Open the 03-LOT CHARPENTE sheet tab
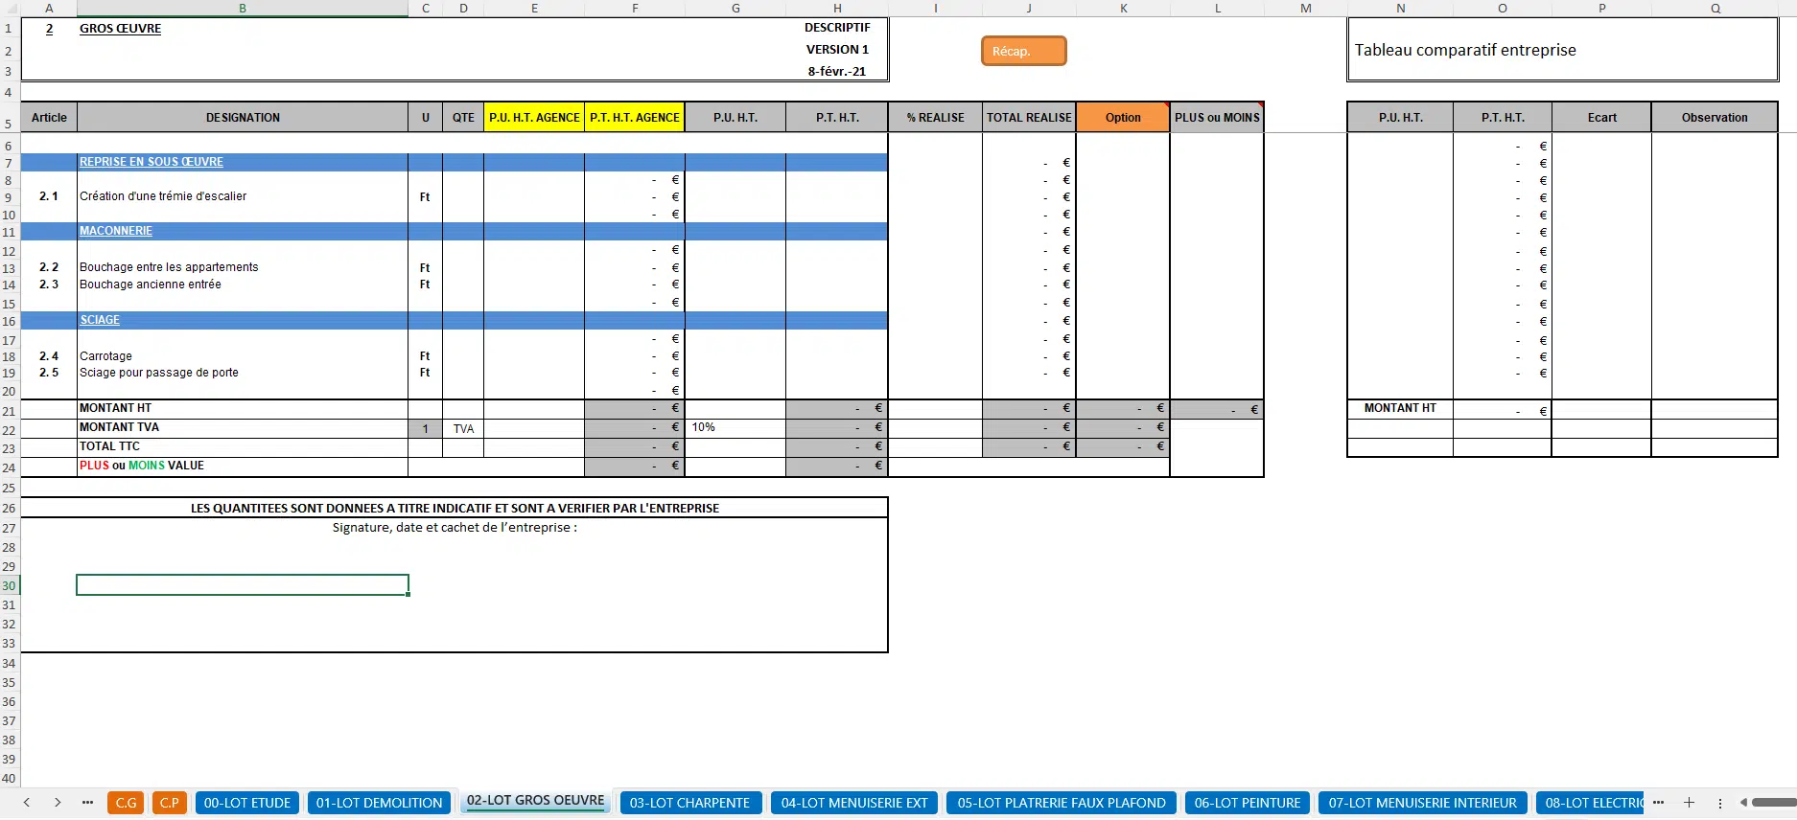Screen dimensions: 1797x820 click(689, 803)
